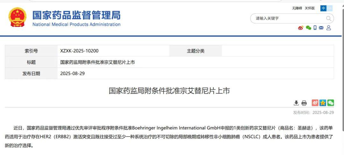Screen dimensions: 344x155
Task: Click index number XZXK-2025-10200
Action: 79,51
